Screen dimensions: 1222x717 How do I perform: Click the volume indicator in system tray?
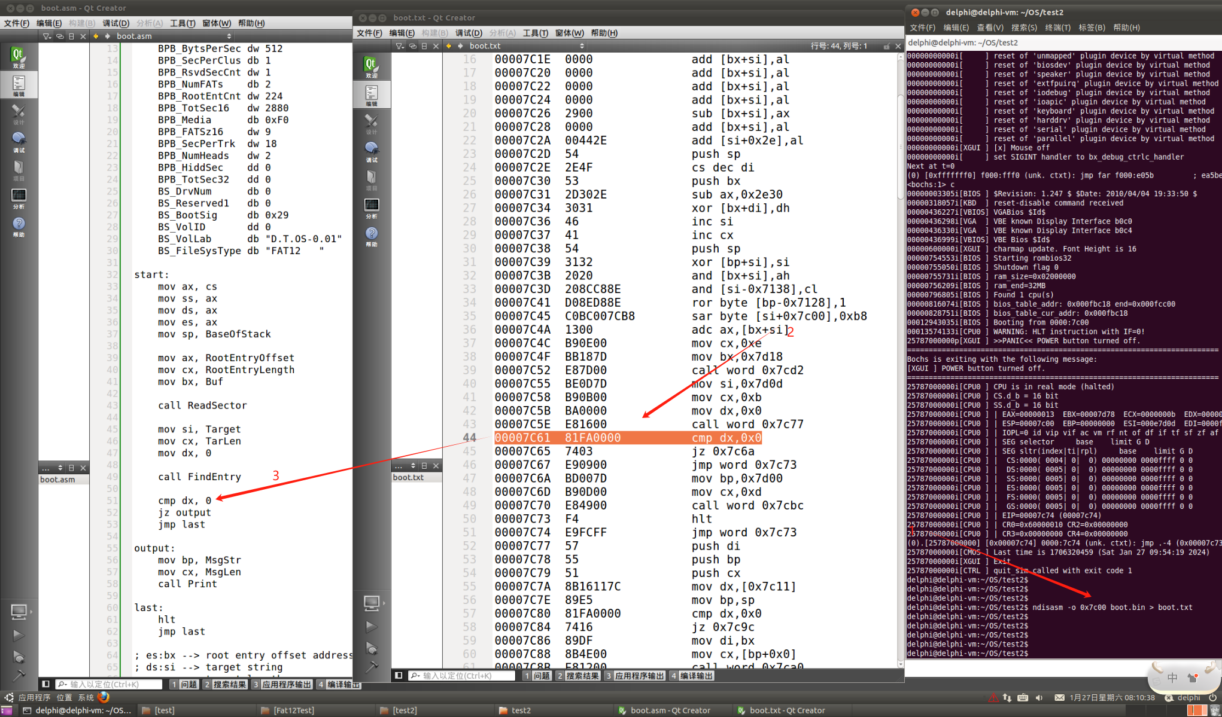(1039, 697)
